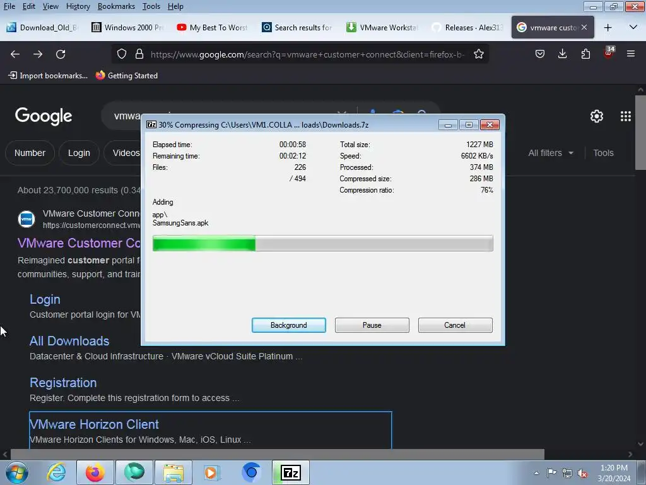Open the blue circle app on the taskbar

click(x=251, y=472)
